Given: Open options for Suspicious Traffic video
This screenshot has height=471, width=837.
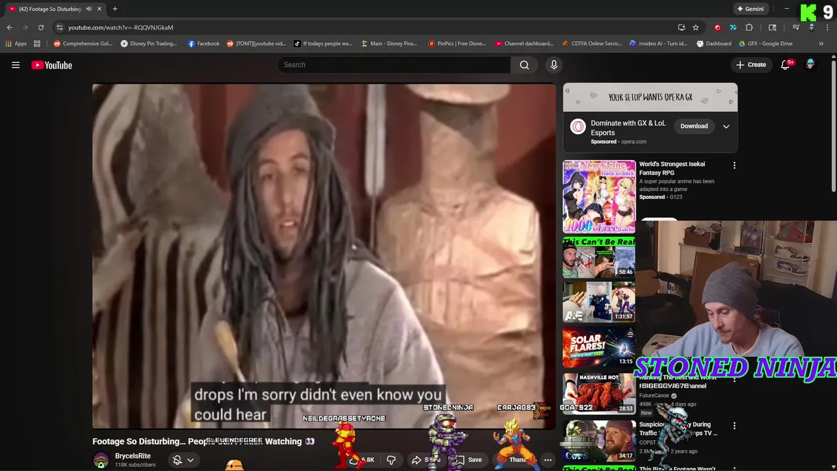Looking at the screenshot, I should click(x=734, y=426).
